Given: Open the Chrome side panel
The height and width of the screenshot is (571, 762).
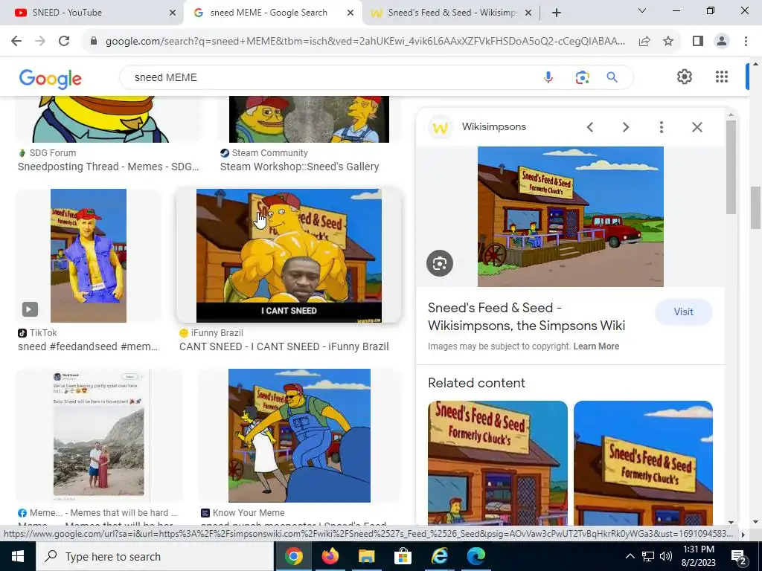Looking at the screenshot, I should pyautogui.click(x=698, y=42).
